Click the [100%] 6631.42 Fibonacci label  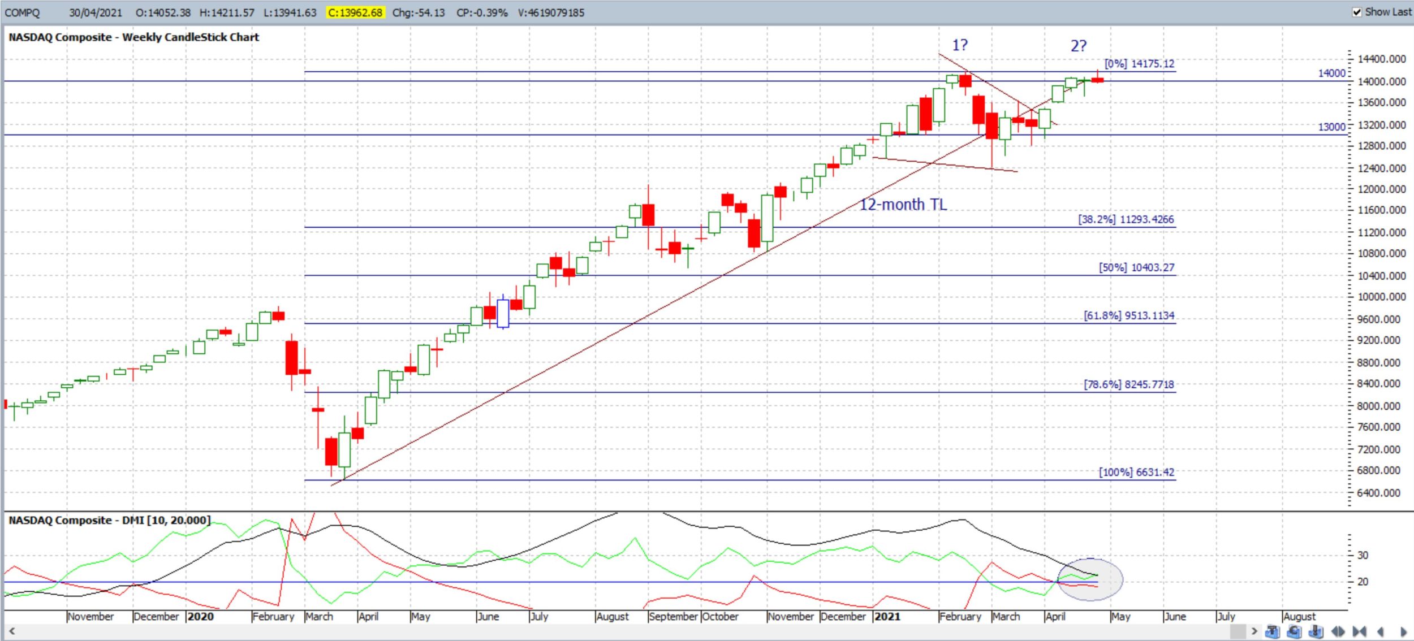tap(1136, 472)
